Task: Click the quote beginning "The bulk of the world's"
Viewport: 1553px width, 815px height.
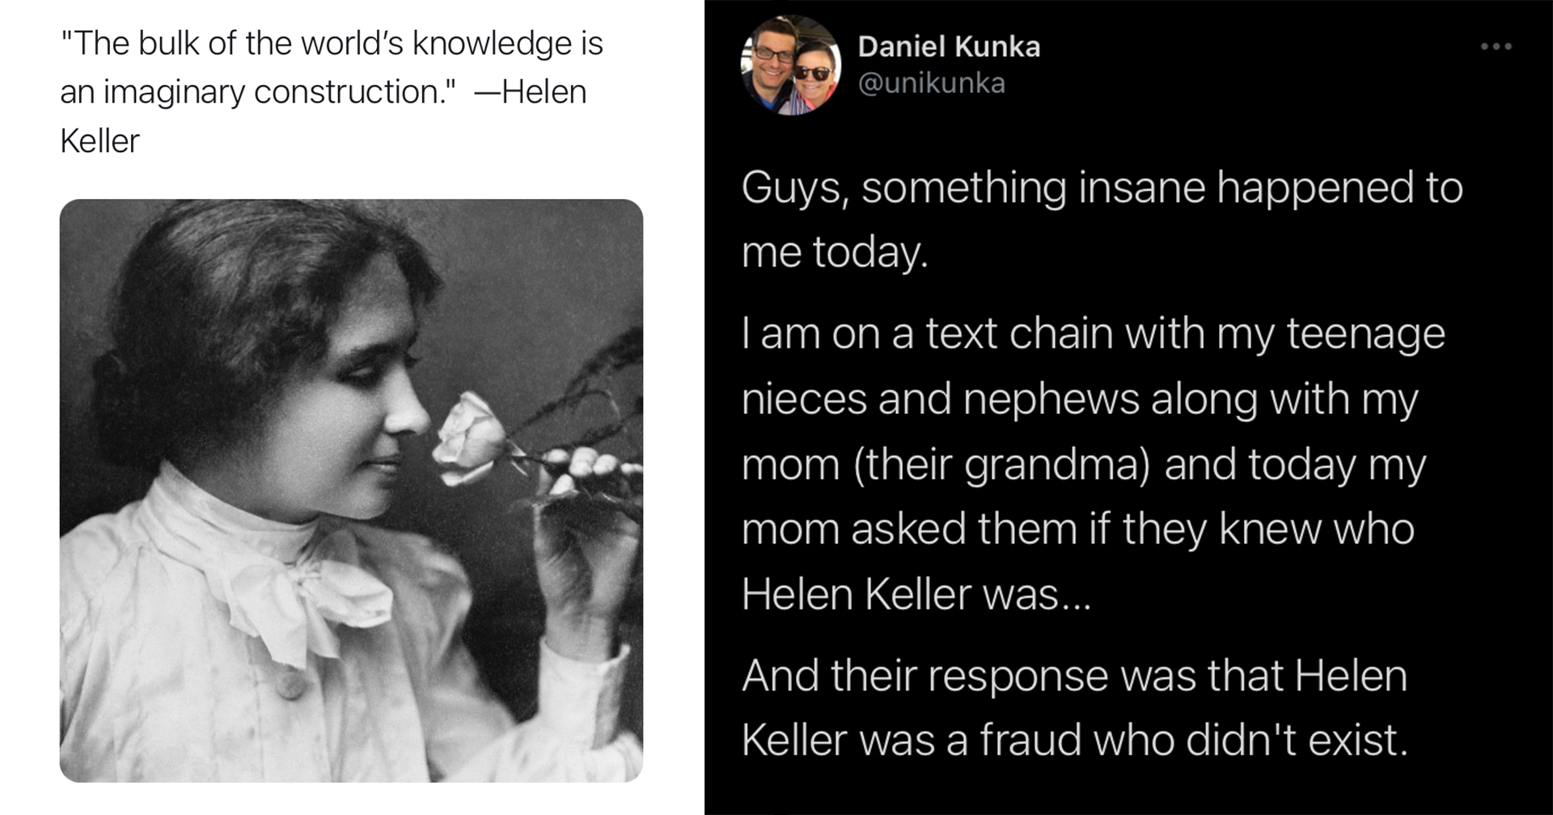Action: point(332,92)
